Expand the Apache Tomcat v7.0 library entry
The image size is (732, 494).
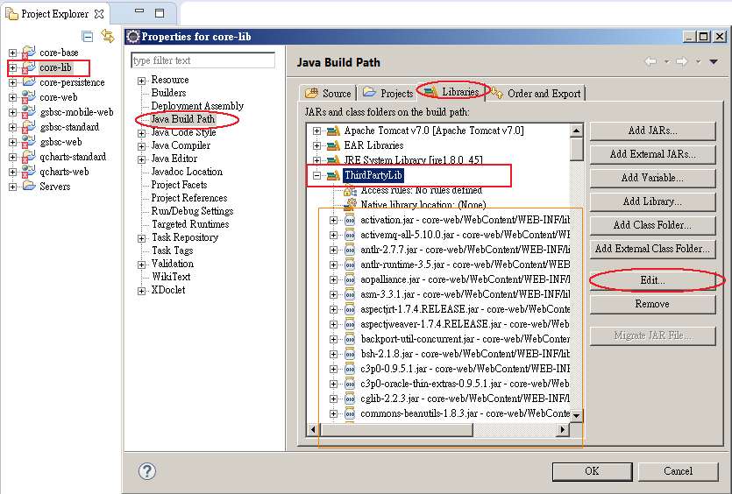click(316, 131)
